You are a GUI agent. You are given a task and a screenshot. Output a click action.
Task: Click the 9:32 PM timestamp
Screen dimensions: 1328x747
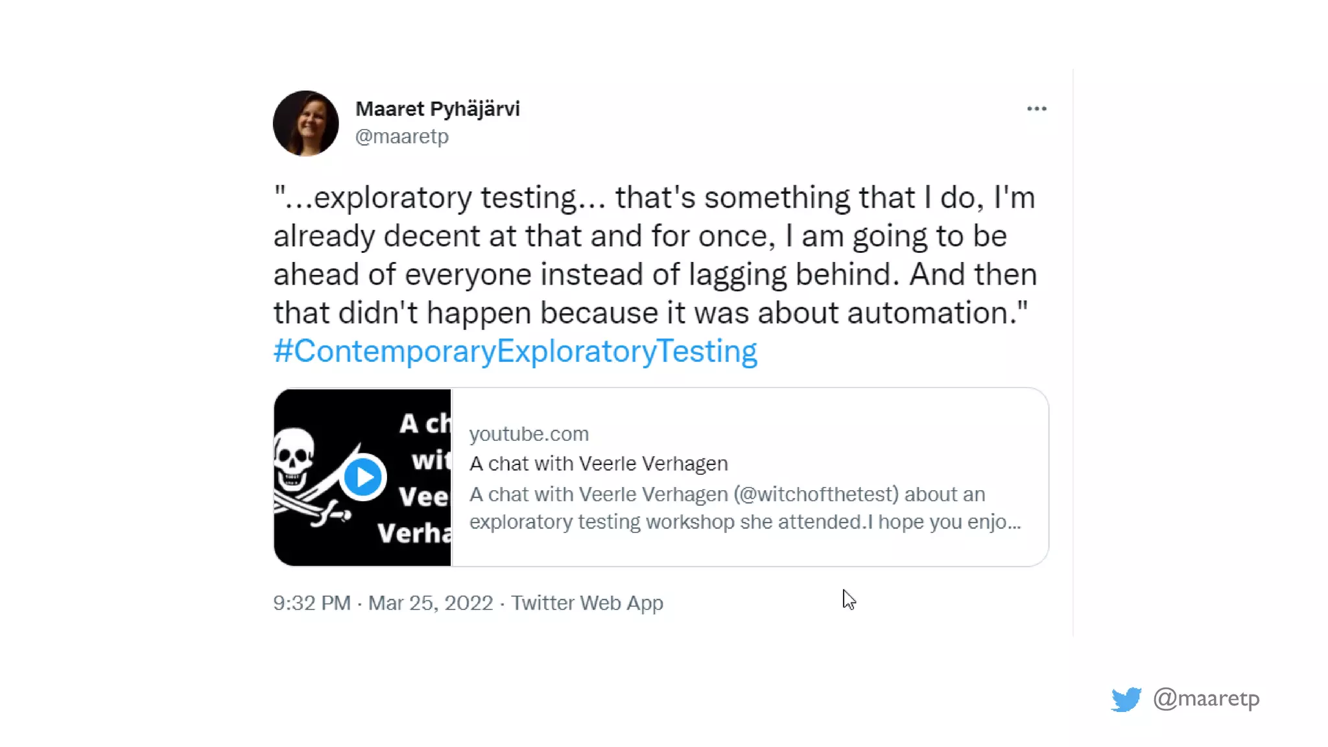pyautogui.click(x=311, y=603)
